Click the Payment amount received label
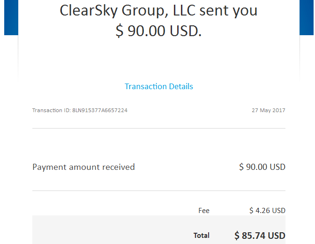Viewport: 315px width, 244px height. pyautogui.click(x=83, y=167)
